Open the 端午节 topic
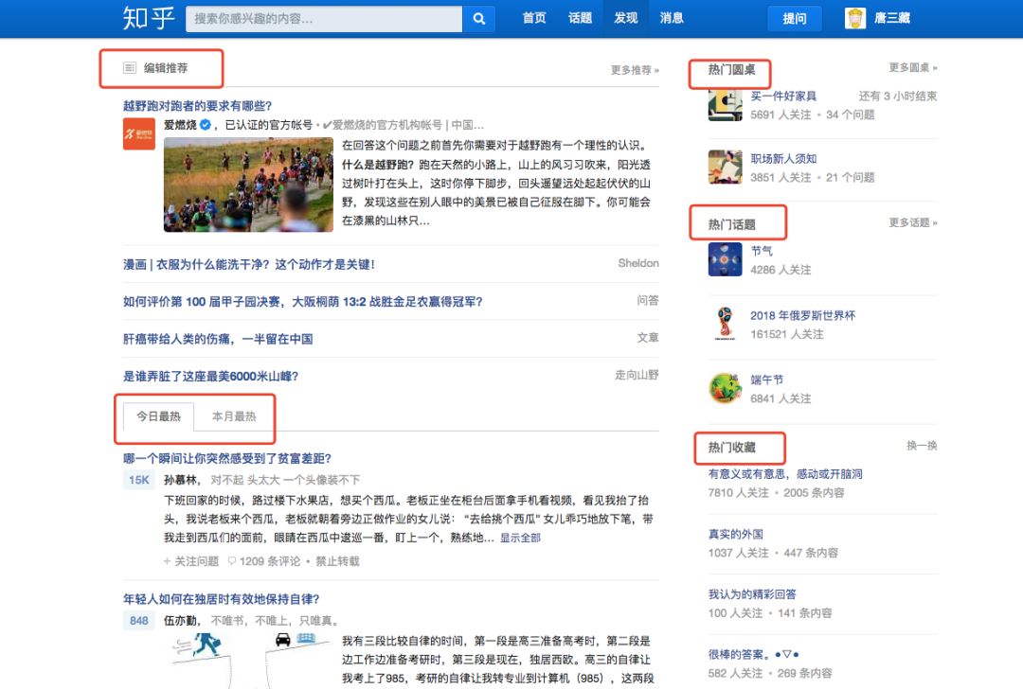This screenshot has height=689, width=1023. coord(766,380)
